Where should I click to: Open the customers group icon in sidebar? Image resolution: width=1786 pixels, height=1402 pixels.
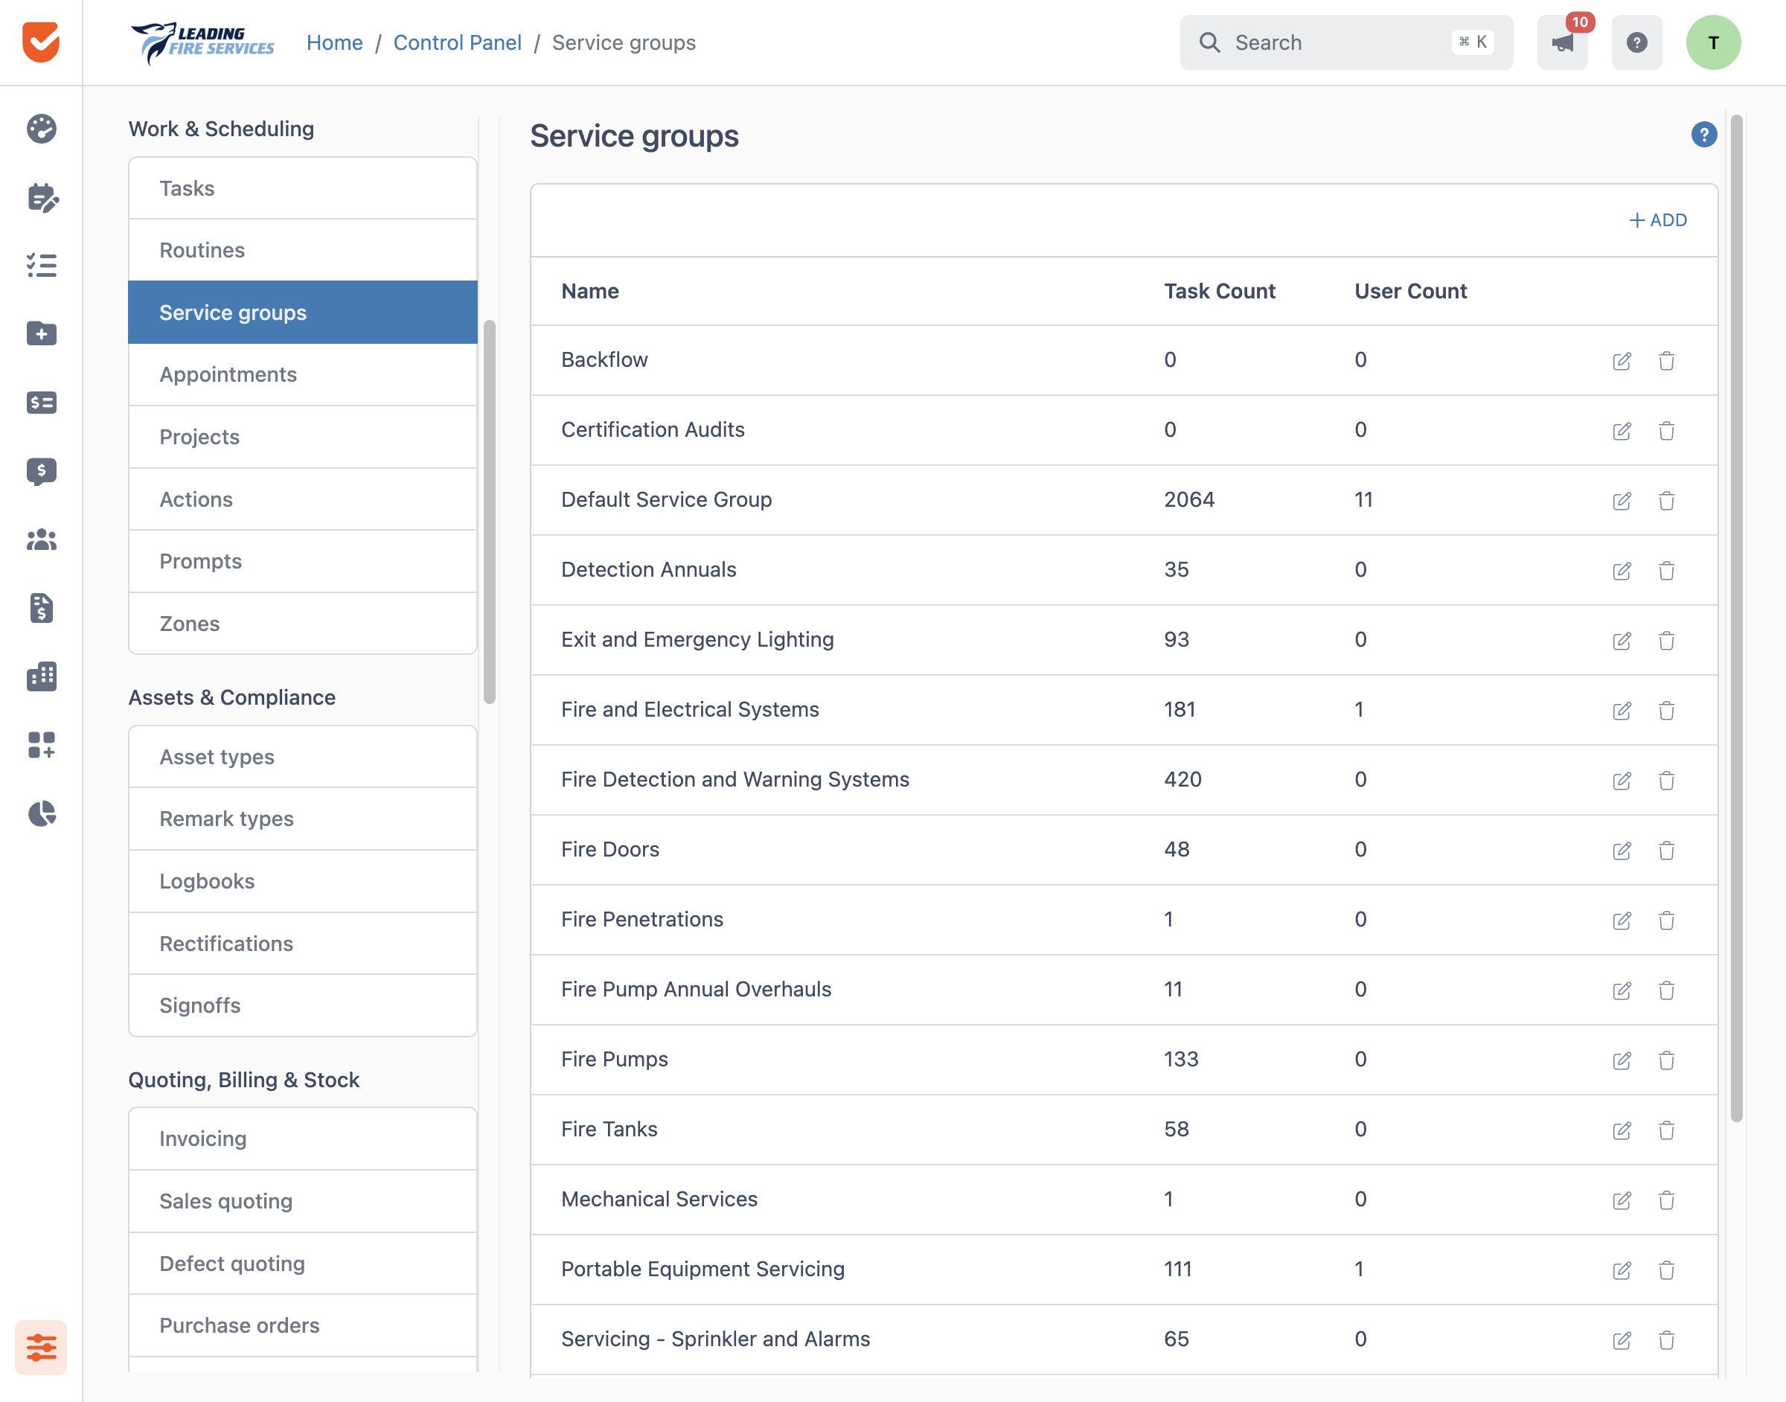(x=41, y=540)
